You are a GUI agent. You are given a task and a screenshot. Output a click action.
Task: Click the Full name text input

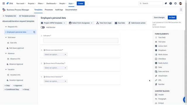pyautogui.click(x=81, y=41)
